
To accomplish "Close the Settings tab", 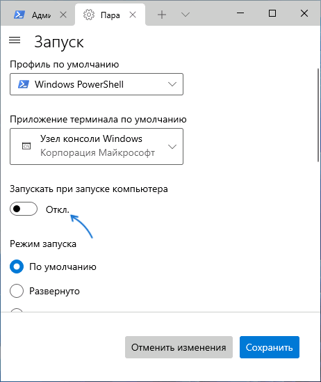I will (x=133, y=15).
